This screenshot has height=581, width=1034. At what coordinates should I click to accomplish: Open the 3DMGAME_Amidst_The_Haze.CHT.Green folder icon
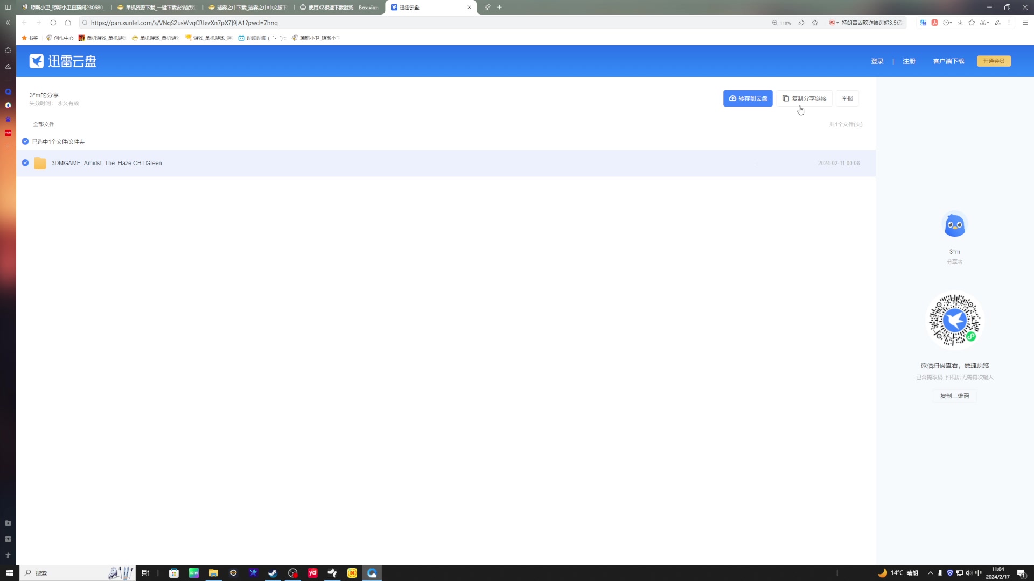pyautogui.click(x=40, y=163)
